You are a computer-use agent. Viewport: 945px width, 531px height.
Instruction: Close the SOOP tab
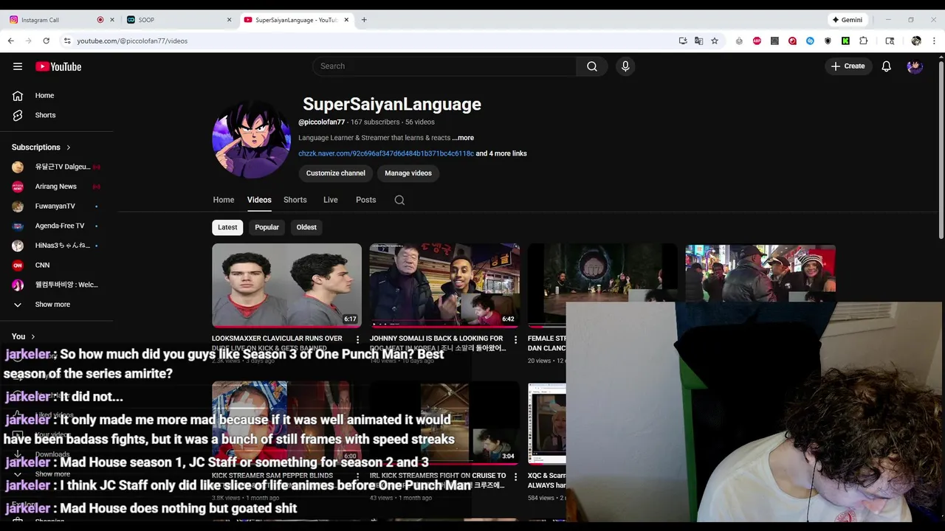230,20
